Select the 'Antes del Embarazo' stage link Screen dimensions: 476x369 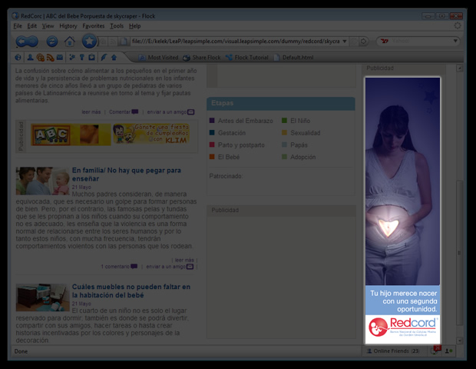244,121
